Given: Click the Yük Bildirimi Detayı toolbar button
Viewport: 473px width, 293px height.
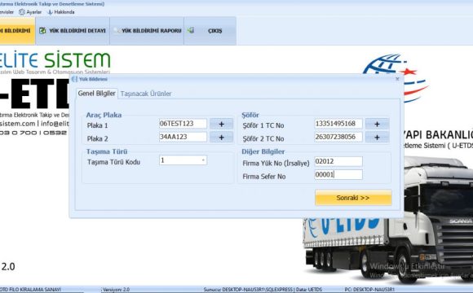Looking at the screenshot, I should 73,31.
